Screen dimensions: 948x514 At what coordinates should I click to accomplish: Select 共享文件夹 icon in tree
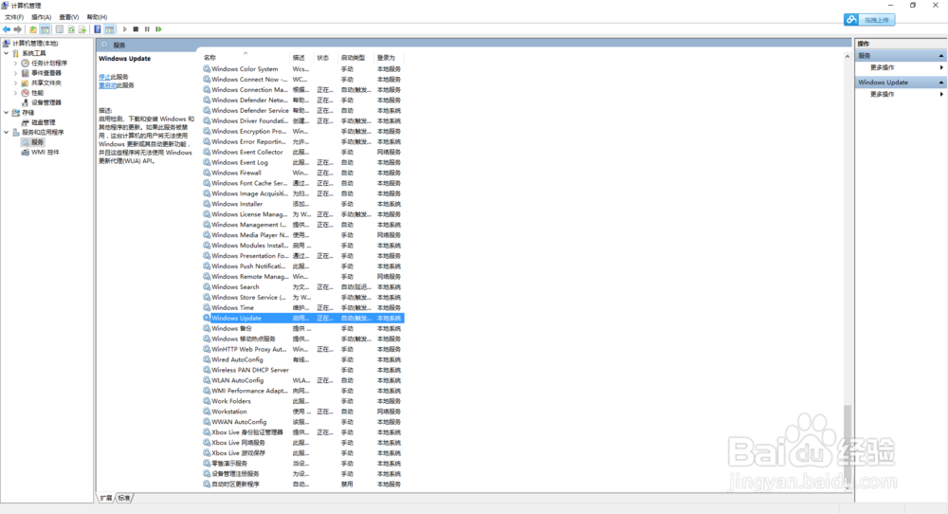[x=25, y=83]
